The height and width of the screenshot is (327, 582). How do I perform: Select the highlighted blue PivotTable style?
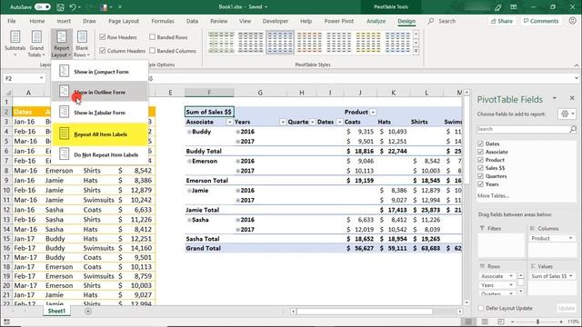[x=280, y=43]
